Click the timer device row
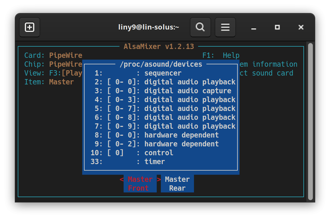Screen dimensions: 330x219 tap(154, 162)
